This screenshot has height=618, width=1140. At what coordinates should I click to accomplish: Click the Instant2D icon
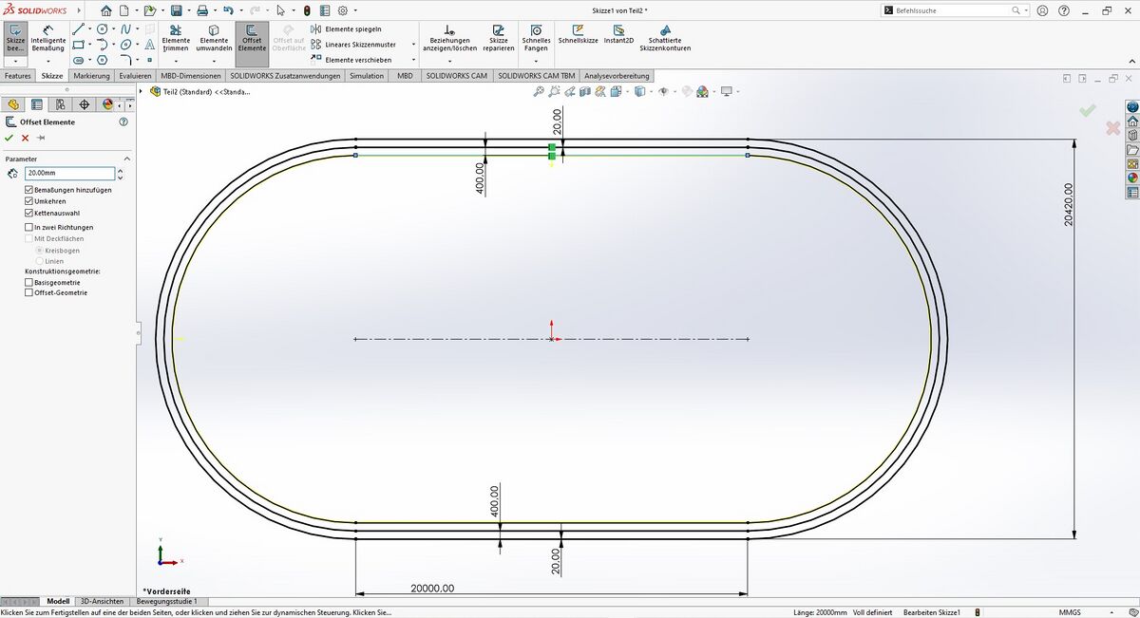point(618,35)
